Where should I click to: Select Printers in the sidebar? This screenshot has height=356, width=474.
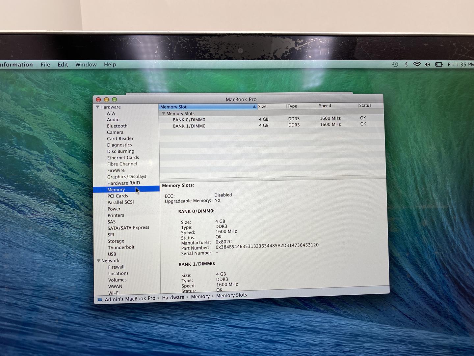[x=116, y=215]
